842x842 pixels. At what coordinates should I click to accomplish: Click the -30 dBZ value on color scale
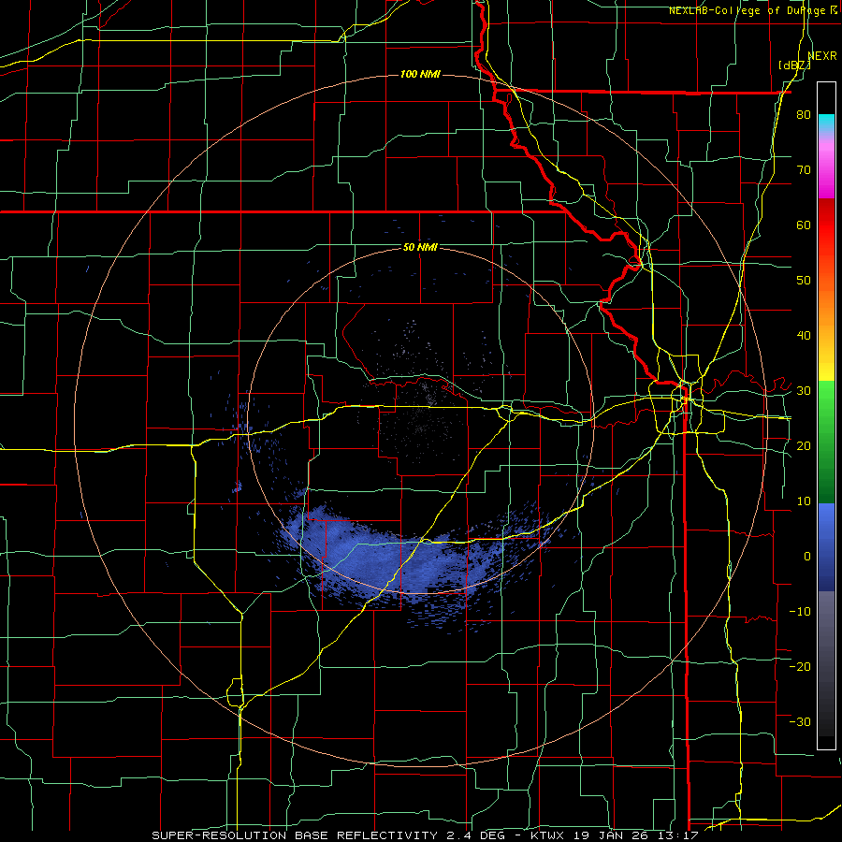coord(800,721)
